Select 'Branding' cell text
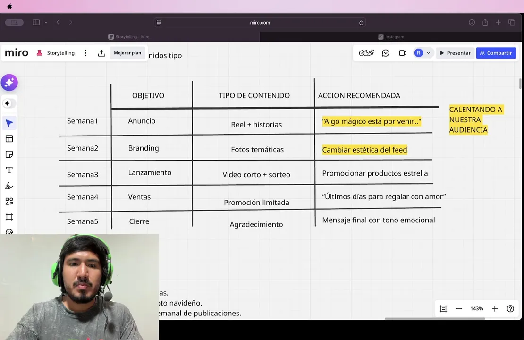Screen dimensions: 524x340 coord(144,148)
